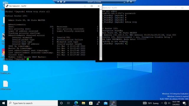
Task: Switch to the active PuTTY taskbar icon
Action: point(113,103)
